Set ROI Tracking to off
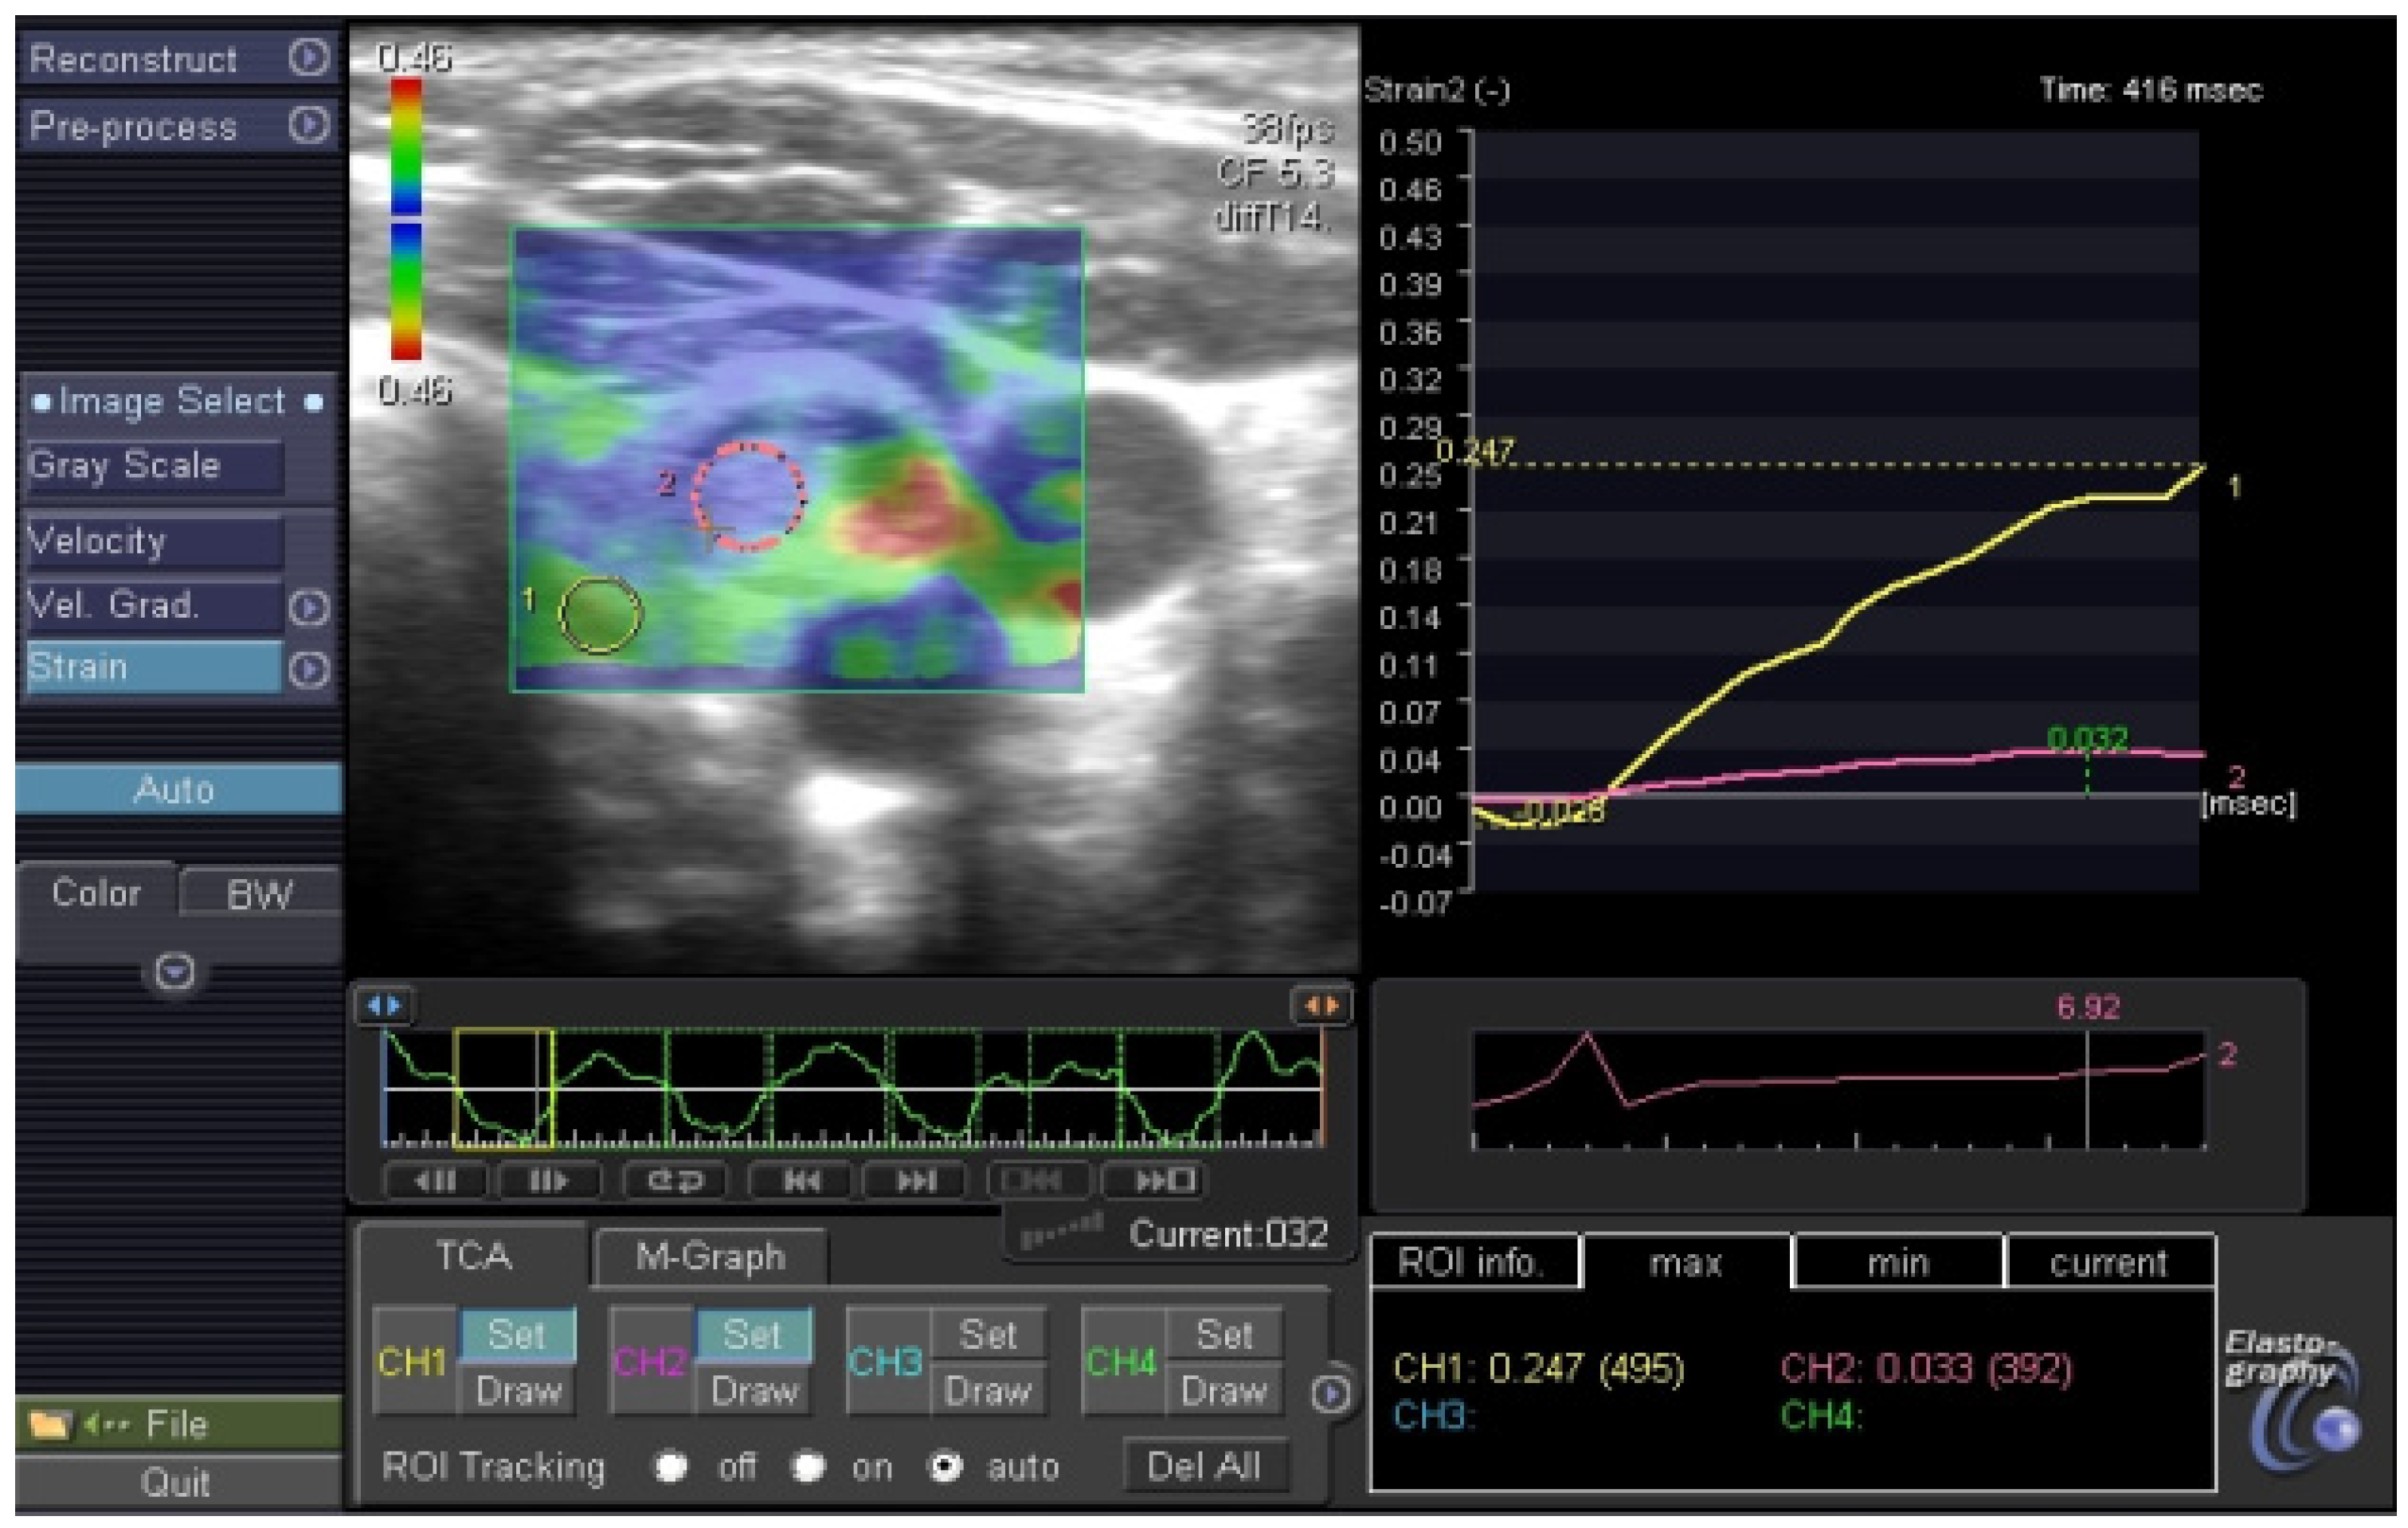Viewport: 2408px width, 1528px height. click(x=670, y=1466)
